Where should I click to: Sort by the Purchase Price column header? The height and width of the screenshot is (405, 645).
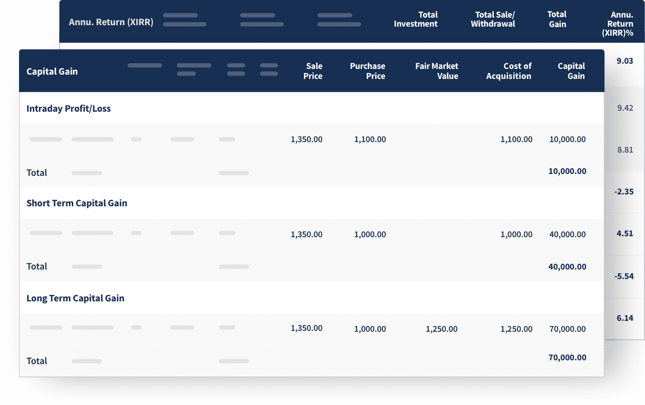(x=368, y=71)
